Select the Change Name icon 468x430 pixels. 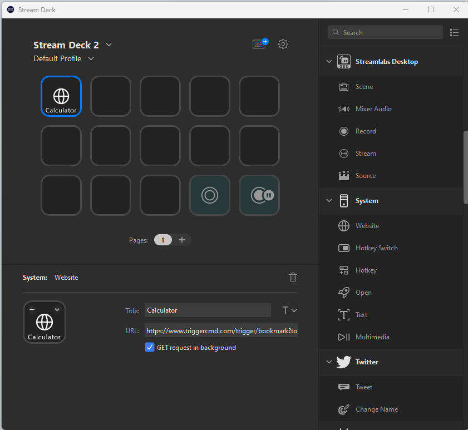[x=344, y=409]
